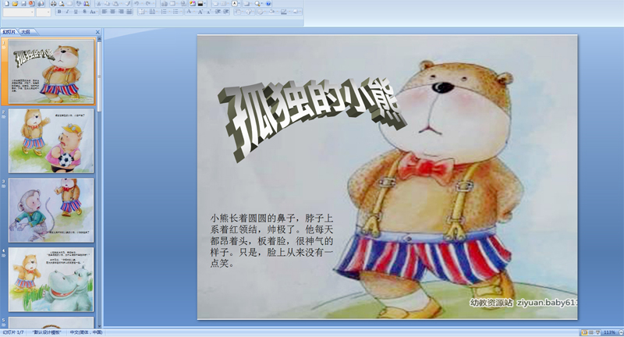The width and height of the screenshot is (624, 337).
Task: Insert a chart from the toolbar
Action: pos(164,4)
